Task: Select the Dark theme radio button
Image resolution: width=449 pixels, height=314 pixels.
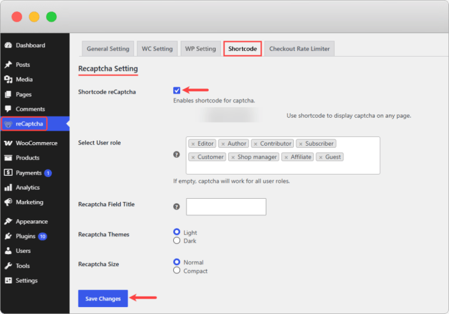Action: coord(177,240)
